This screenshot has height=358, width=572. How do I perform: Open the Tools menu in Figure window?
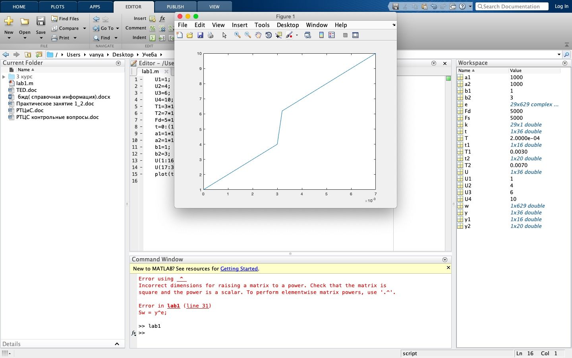click(x=262, y=25)
